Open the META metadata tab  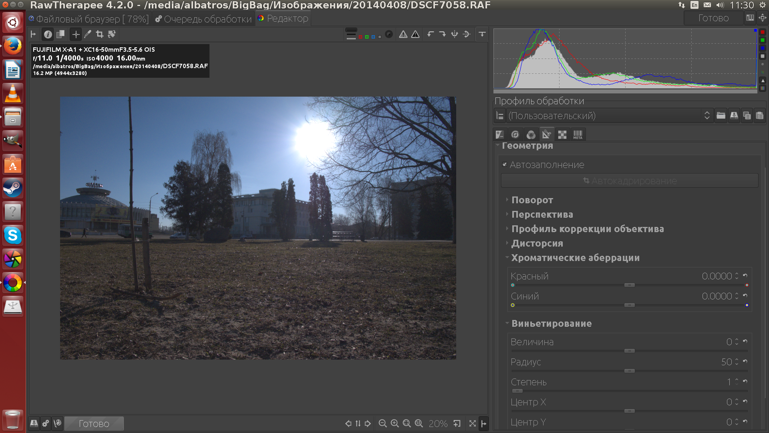578,134
